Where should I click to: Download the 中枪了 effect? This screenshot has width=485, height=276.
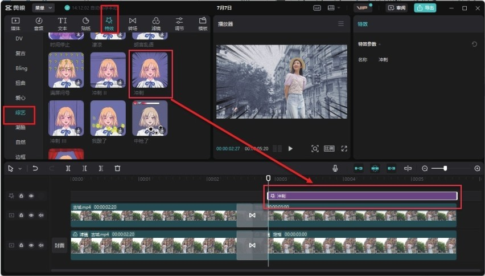(162, 131)
